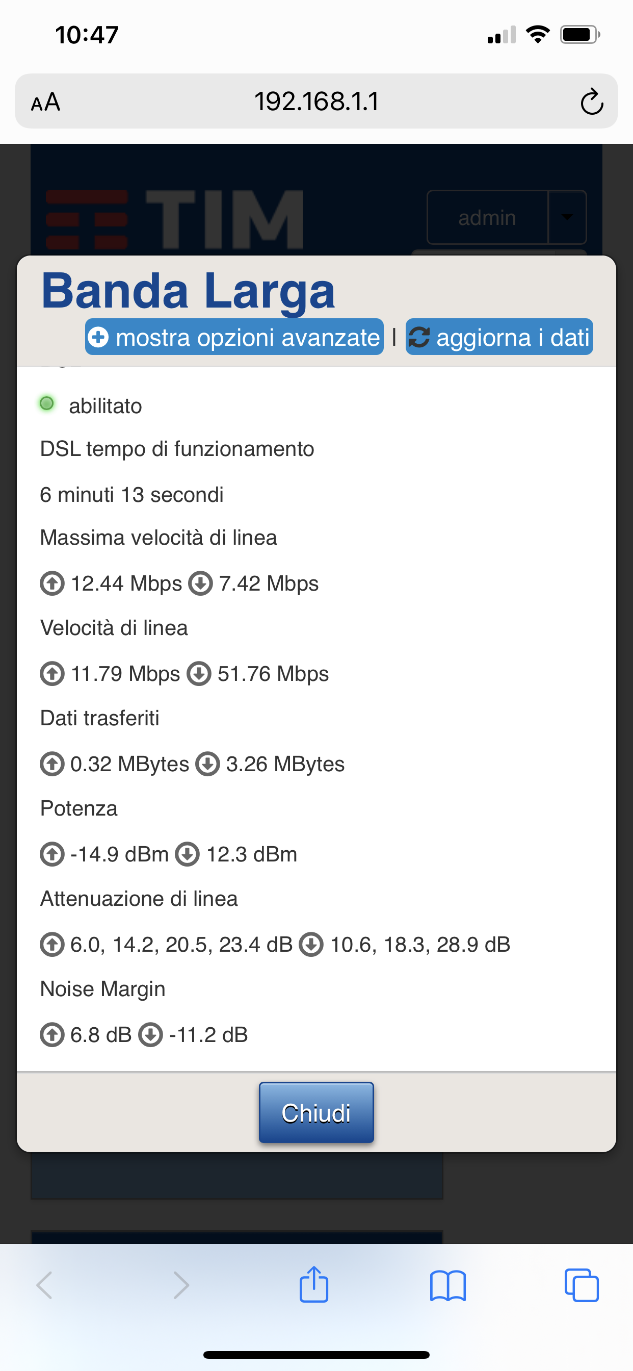
Task: Open the admin account selector box
Action: 507,217
